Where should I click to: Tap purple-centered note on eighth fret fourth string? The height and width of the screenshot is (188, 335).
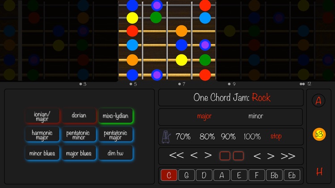[205, 45]
